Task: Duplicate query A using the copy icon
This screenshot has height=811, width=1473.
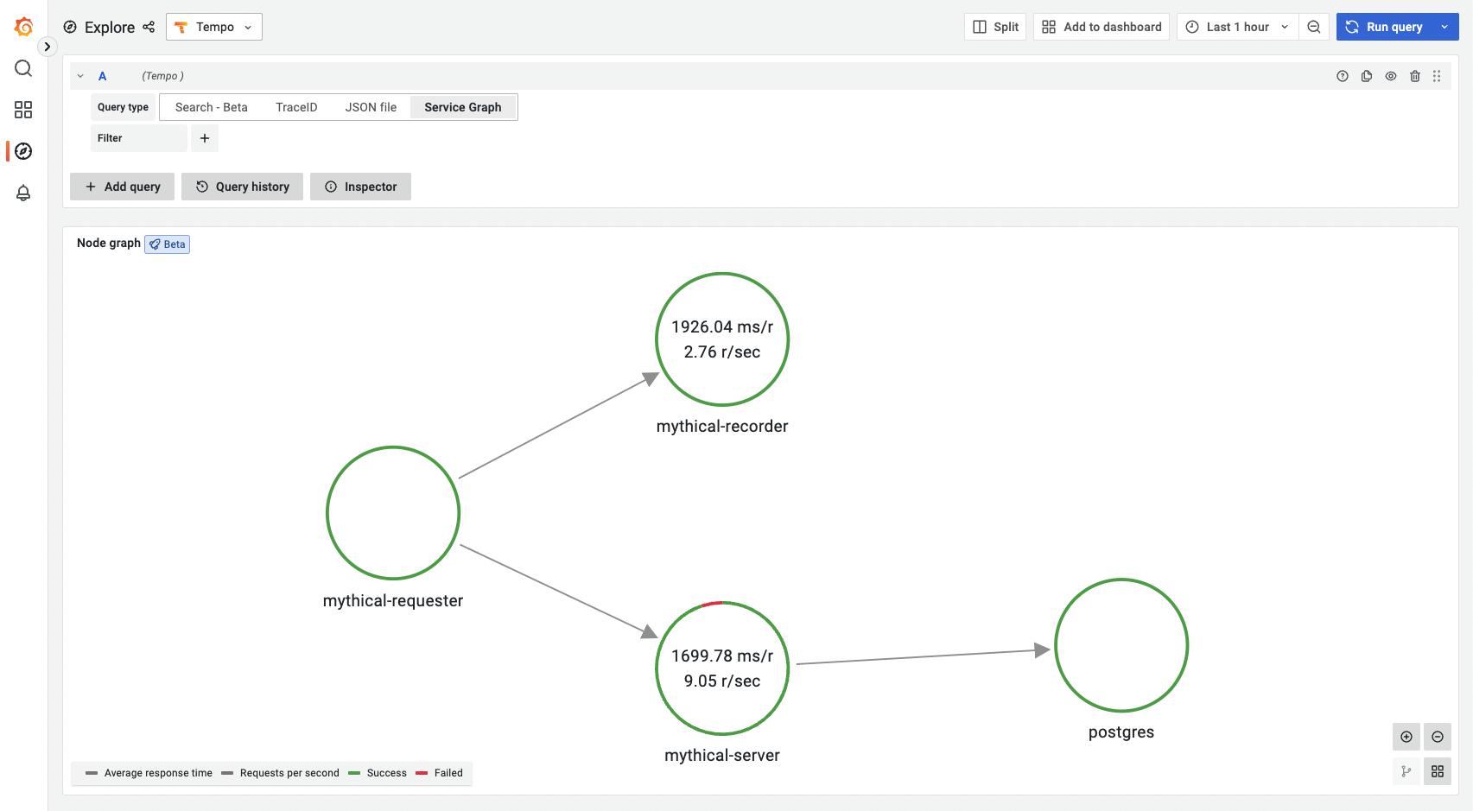Action: pyautogui.click(x=1366, y=76)
